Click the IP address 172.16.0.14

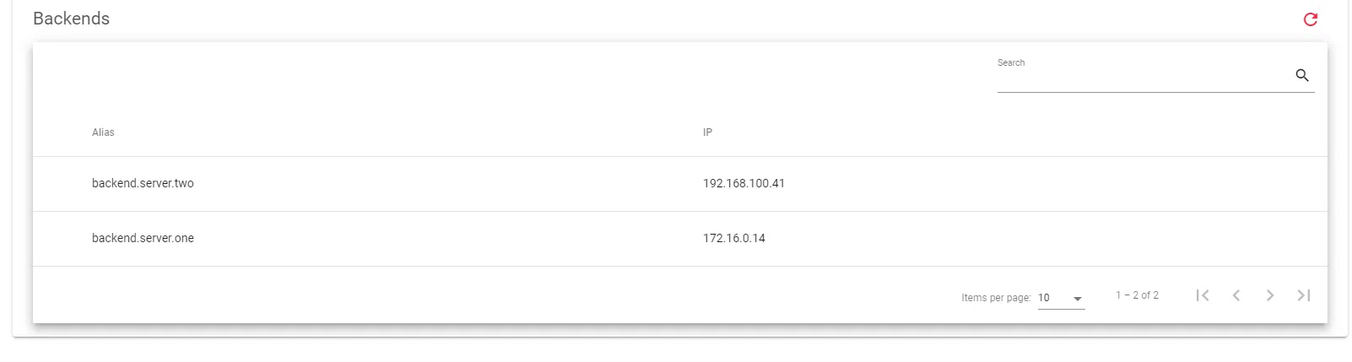(734, 239)
